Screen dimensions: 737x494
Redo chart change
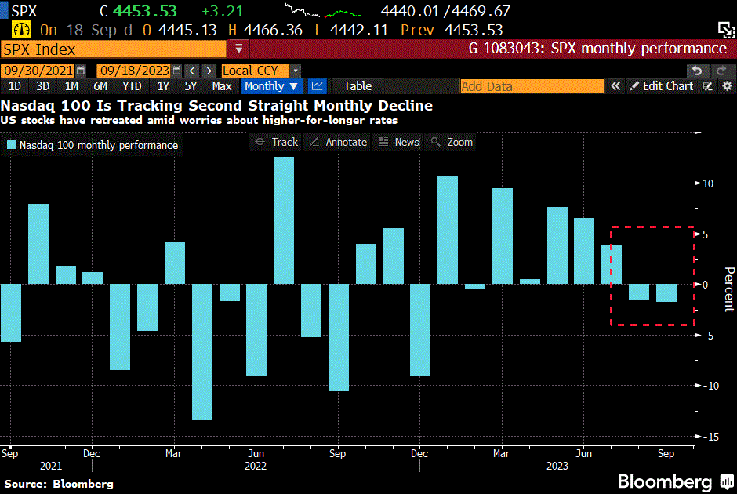pos(721,71)
